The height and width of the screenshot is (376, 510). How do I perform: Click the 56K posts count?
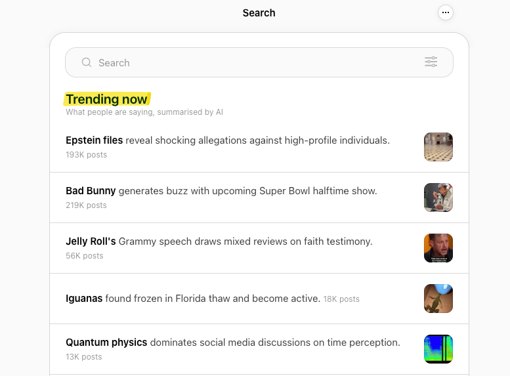click(84, 256)
